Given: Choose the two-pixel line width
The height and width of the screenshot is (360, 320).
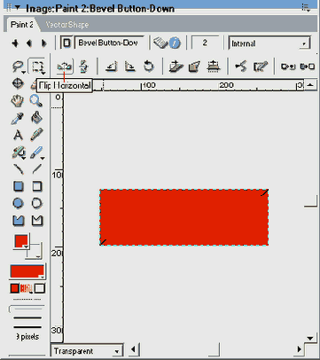Looking at the screenshot, I should (x=27, y=318).
